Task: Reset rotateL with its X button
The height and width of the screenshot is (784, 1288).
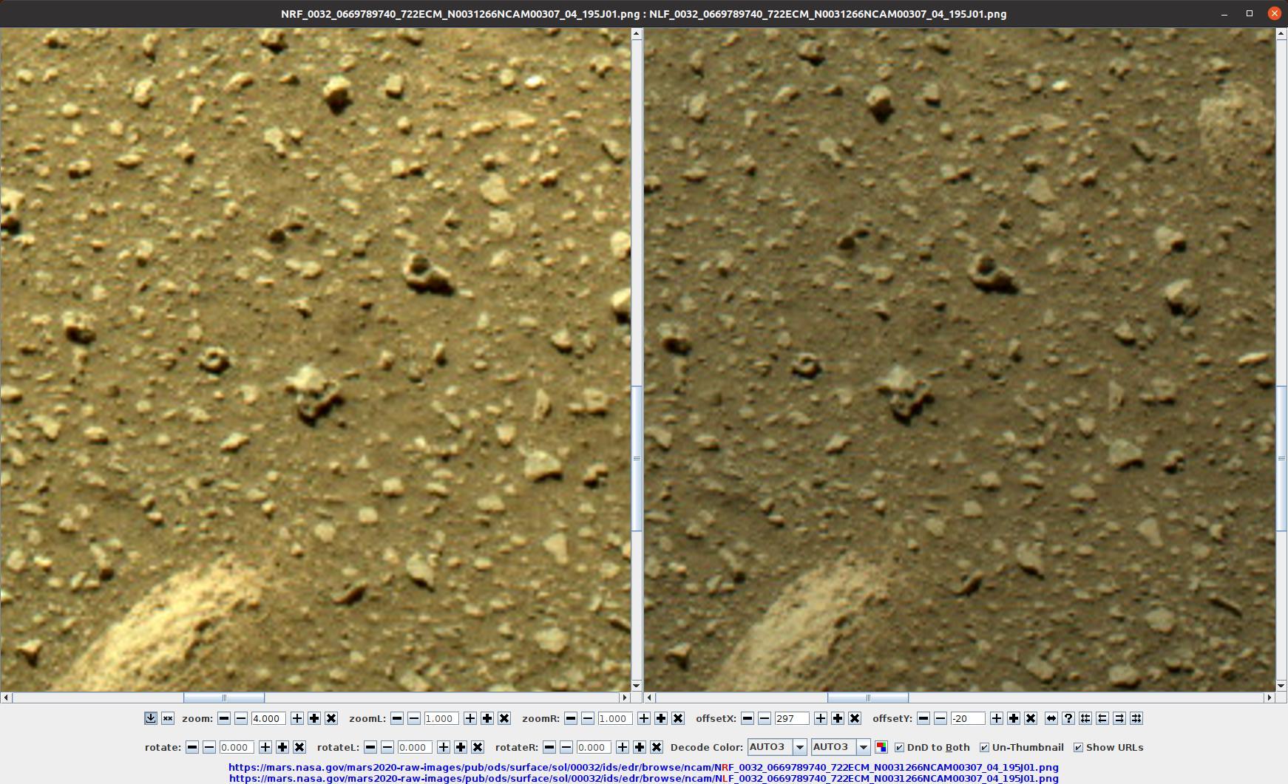Action: [x=478, y=747]
